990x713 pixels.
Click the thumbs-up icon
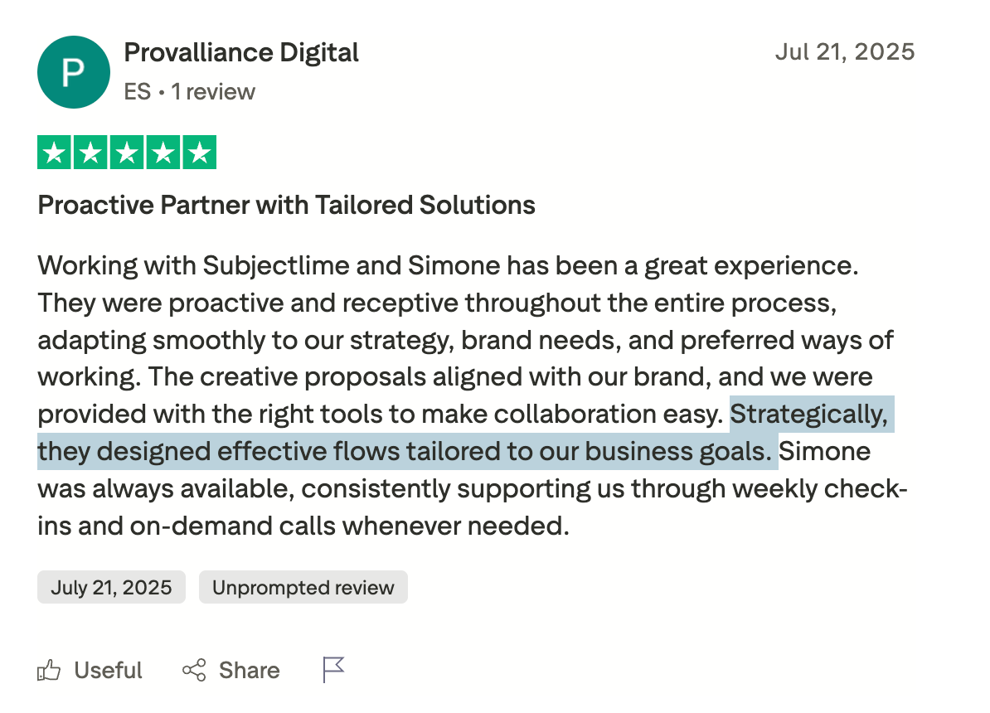(50, 671)
